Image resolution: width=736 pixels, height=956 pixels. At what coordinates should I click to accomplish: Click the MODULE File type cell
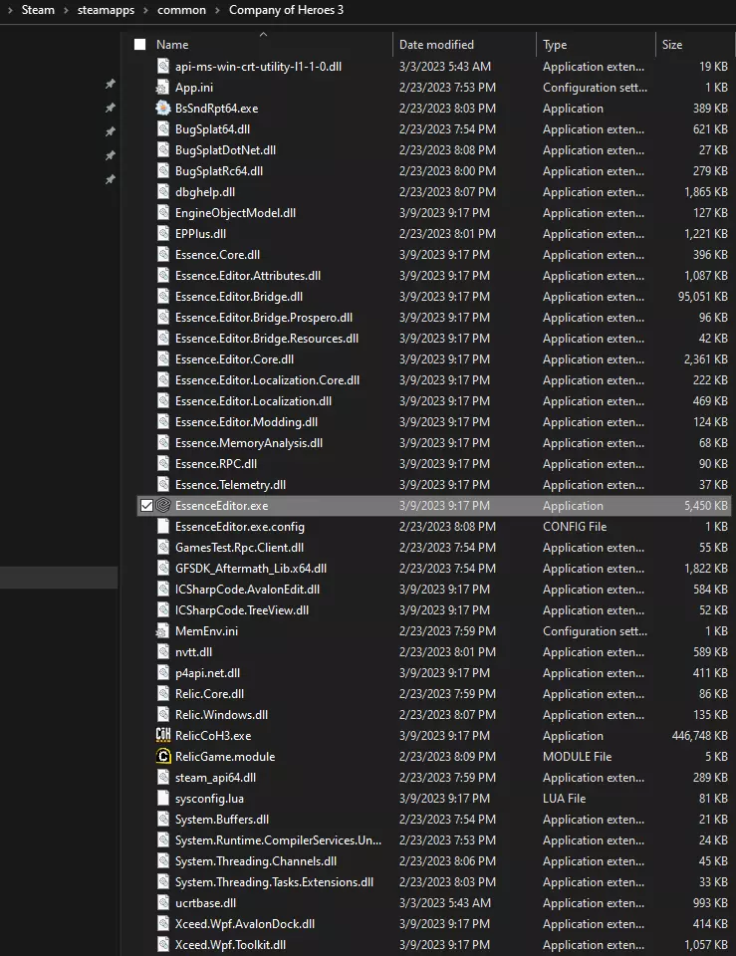point(577,756)
